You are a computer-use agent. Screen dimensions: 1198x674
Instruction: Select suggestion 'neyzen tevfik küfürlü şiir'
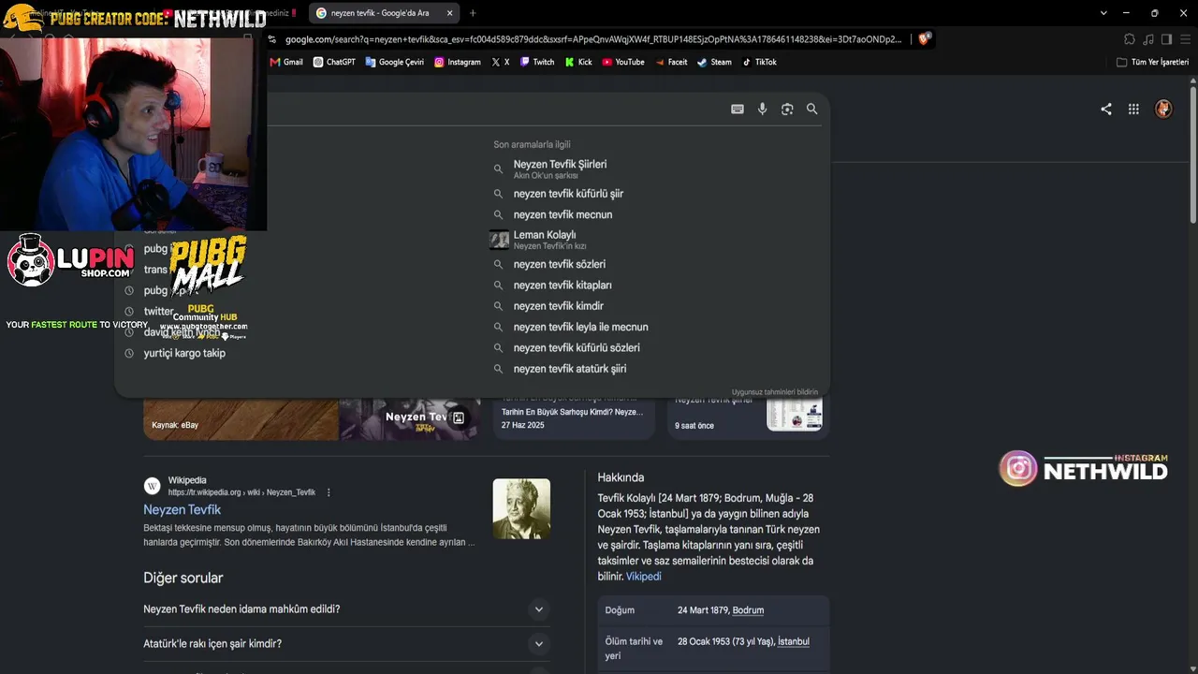[568, 194]
